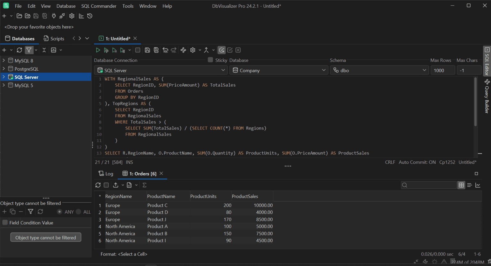Switch results to chart view icon

pos(478,185)
